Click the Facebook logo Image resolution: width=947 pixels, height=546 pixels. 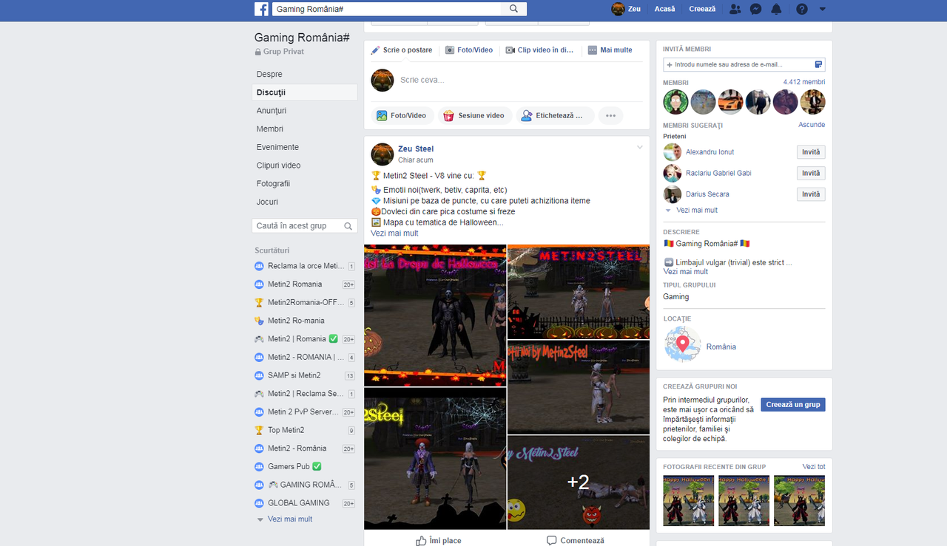pyautogui.click(x=261, y=8)
